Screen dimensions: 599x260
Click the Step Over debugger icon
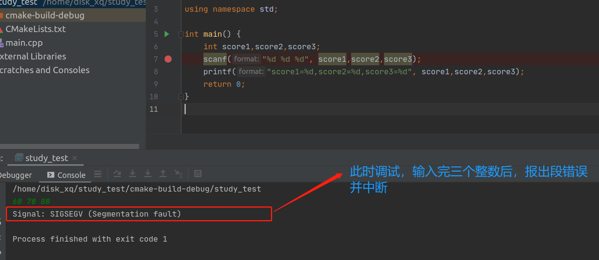pos(117,174)
